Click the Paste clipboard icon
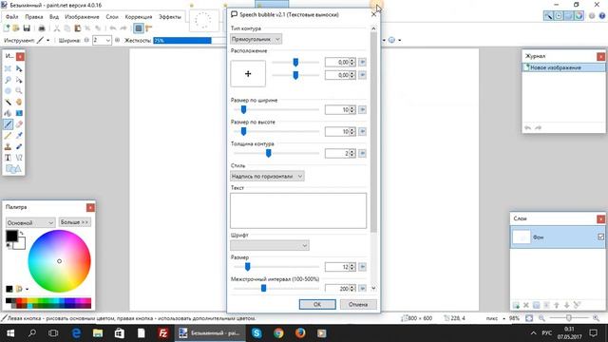Image resolution: width=608 pixels, height=342 pixels. click(78, 28)
